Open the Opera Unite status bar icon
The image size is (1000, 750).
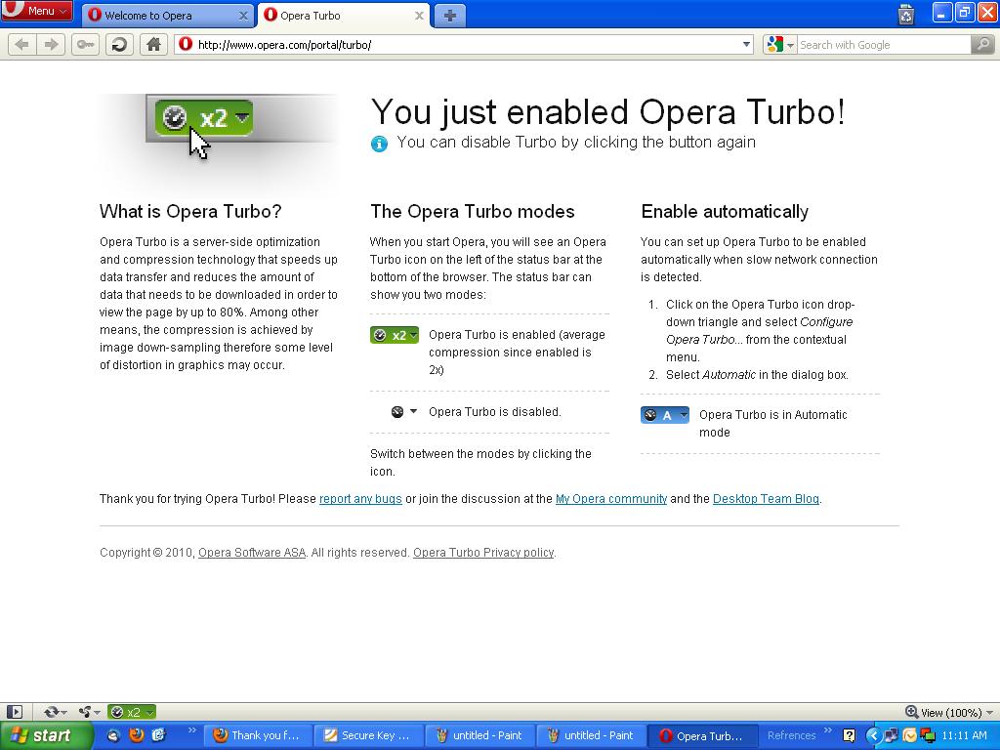point(84,712)
